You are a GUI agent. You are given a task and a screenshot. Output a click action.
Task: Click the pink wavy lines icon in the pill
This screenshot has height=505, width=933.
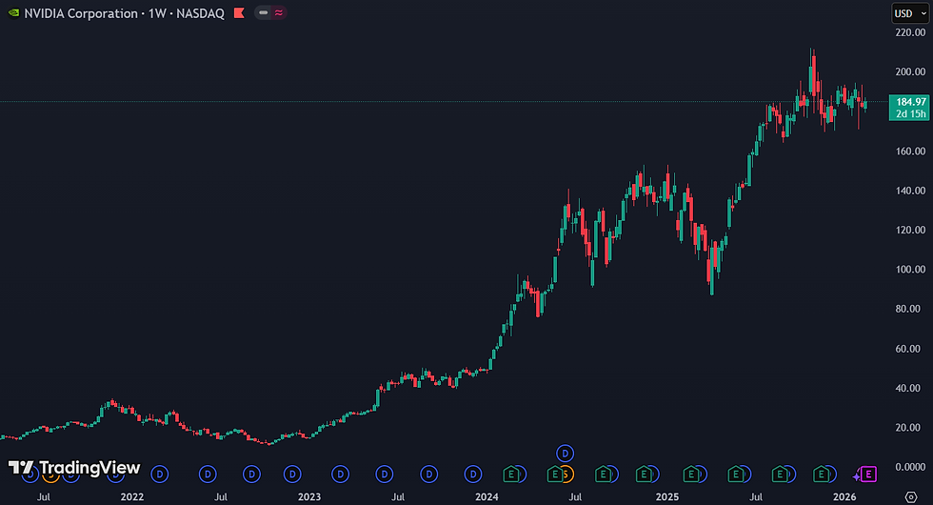click(278, 12)
